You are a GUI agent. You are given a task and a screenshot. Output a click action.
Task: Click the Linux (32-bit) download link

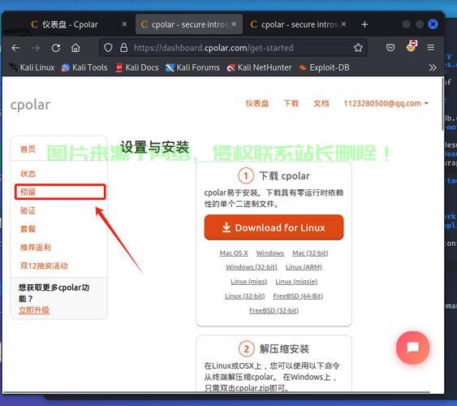245,296
